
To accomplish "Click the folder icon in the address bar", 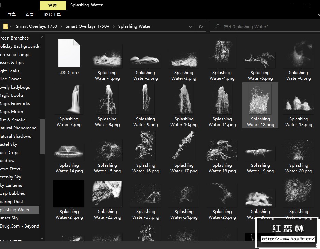I will pyautogui.click(x=5, y=26).
